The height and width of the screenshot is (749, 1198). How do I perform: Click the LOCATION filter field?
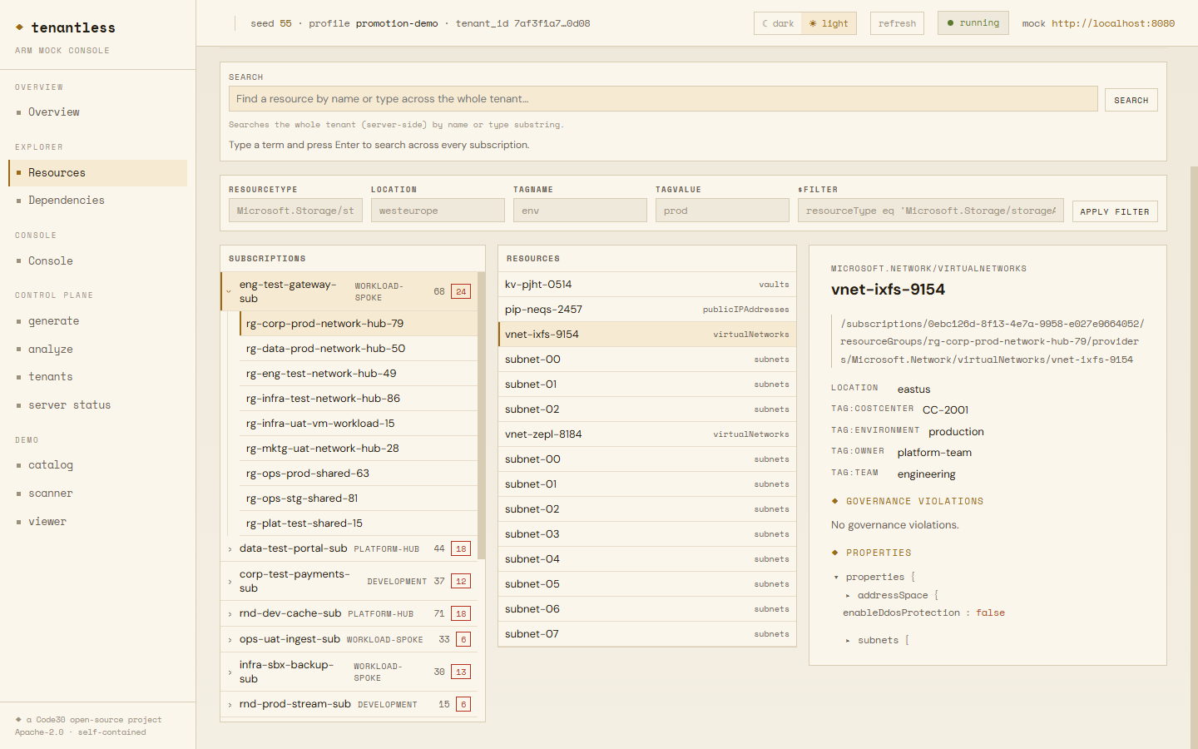pyautogui.click(x=438, y=211)
